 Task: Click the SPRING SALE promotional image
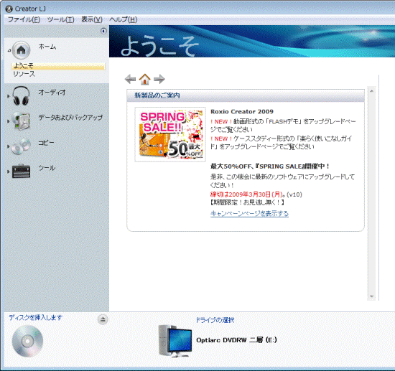tap(170, 134)
